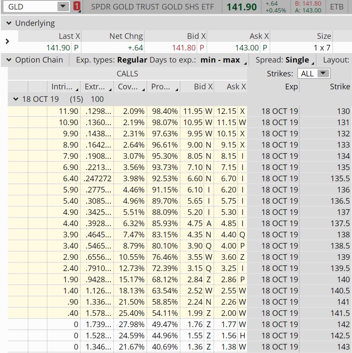Collapse the Option Chain section

pos(9,60)
